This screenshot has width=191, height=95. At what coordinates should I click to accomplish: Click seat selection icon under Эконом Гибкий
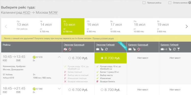pos(102,49)
